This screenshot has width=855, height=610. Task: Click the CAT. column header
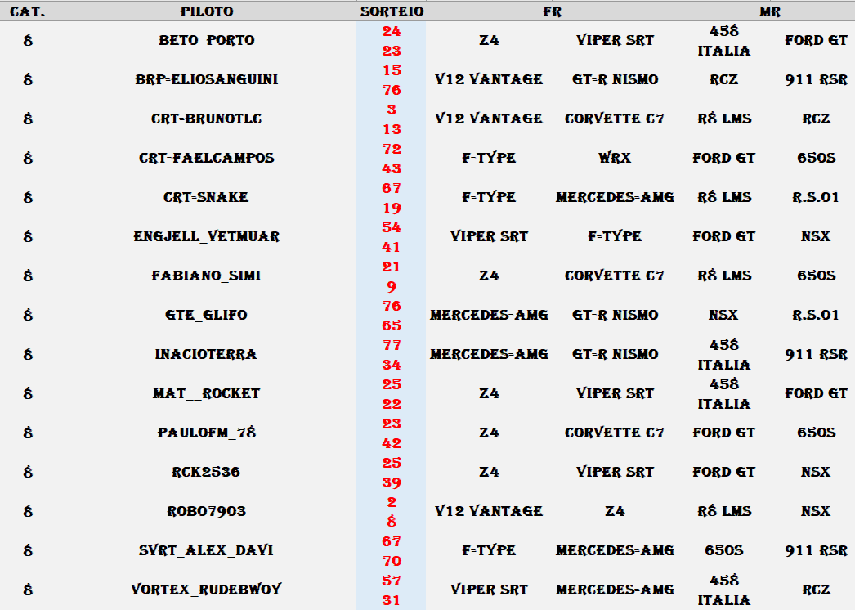(x=28, y=11)
